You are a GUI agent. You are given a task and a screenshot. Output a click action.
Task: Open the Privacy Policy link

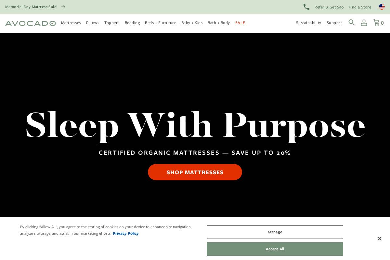126,233
